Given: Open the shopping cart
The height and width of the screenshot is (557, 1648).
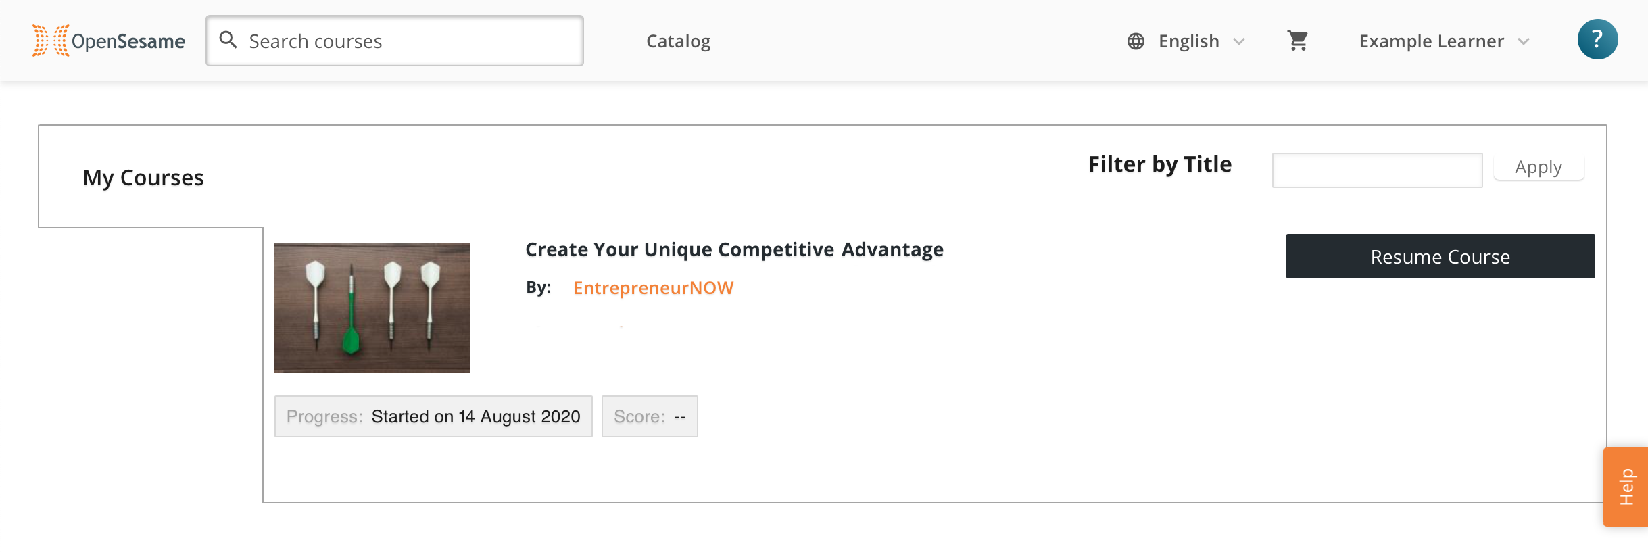Looking at the screenshot, I should 1297,41.
